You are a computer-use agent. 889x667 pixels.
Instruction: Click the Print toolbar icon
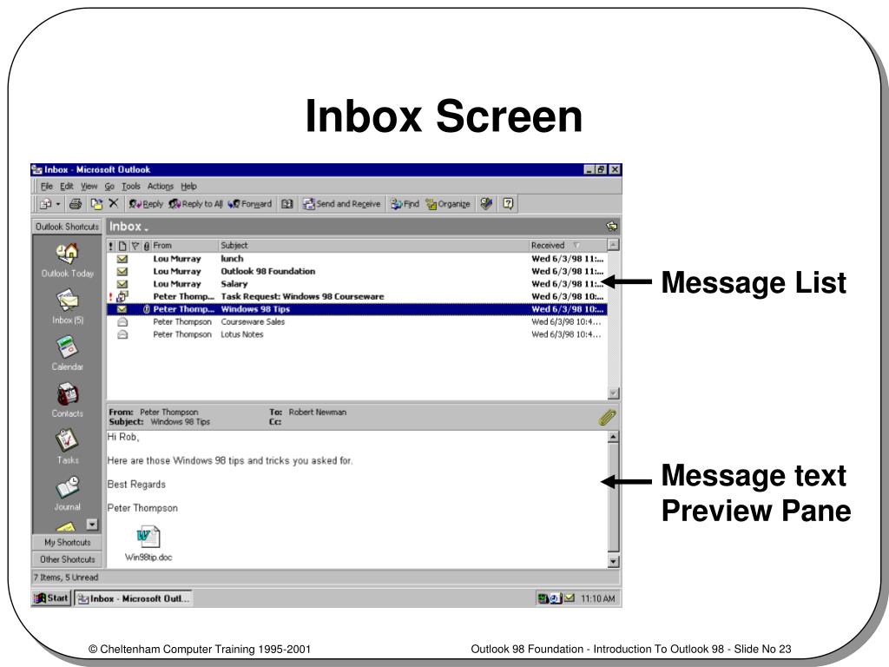click(75, 203)
